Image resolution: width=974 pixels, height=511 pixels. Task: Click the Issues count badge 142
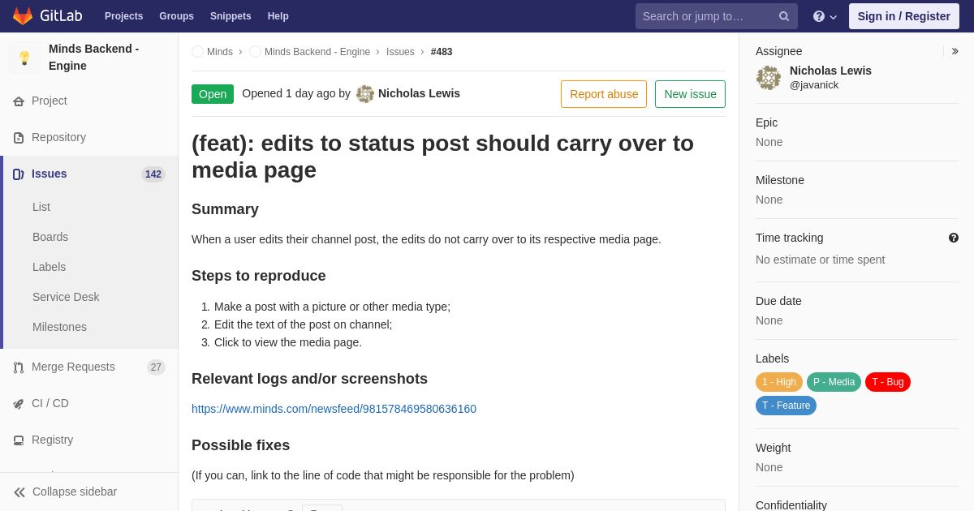(x=153, y=174)
